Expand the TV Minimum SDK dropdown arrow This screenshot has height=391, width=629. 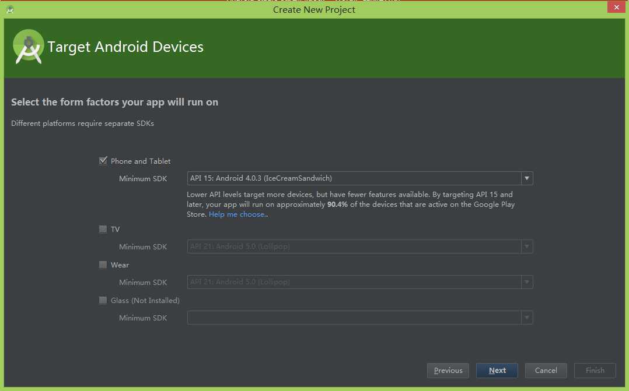(x=527, y=246)
